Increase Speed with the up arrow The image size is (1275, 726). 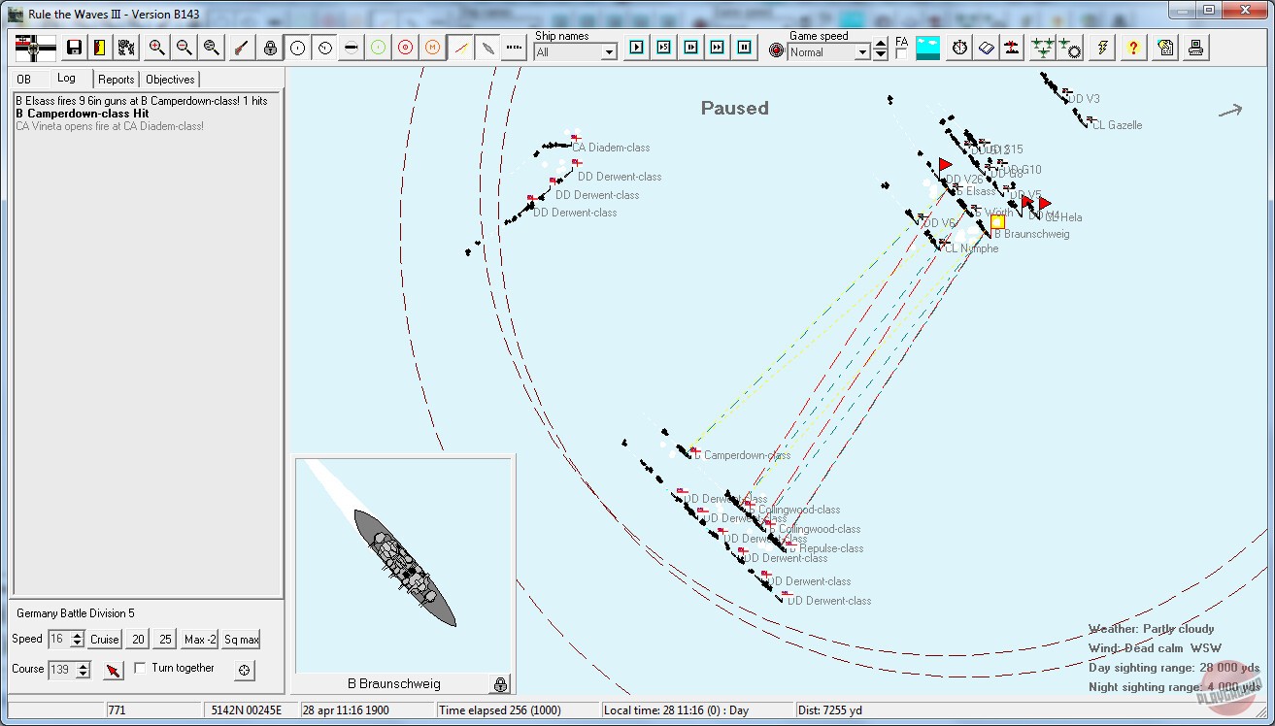coord(78,635)
